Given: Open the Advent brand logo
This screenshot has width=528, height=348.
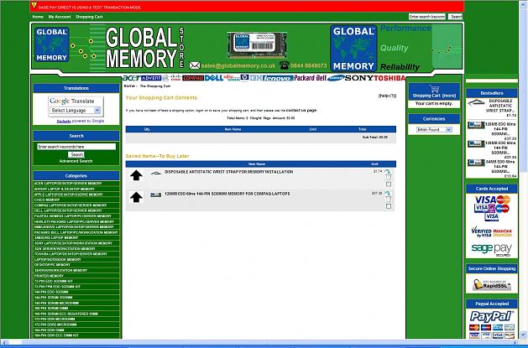Looking at the screenshot, I should pyautogui.click(x=151, y=78).
